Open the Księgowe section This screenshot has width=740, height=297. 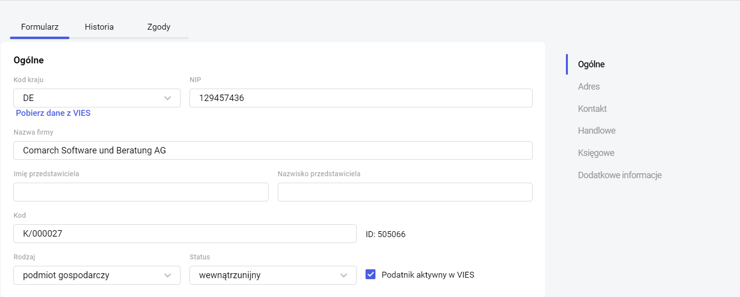click(x=596, y=153)
